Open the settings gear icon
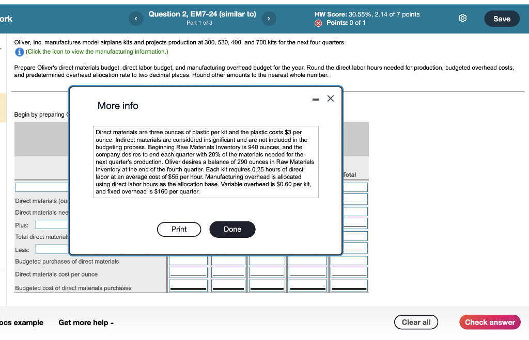The height and width of the screenshot is (340, 529). pos(462,18)
